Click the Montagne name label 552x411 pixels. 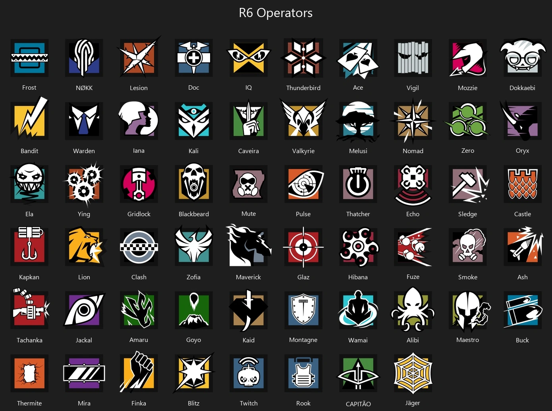tap(303, 340)
